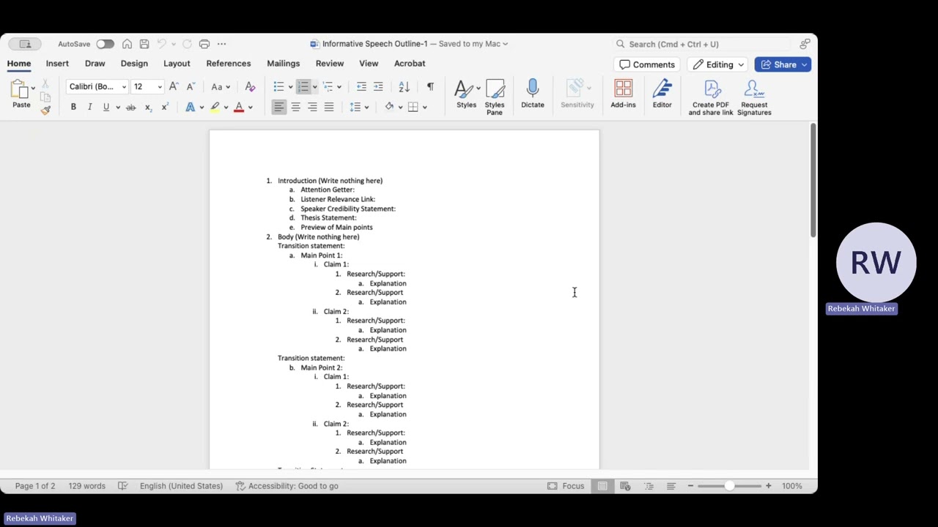Expand the bullets list style arrow
Viewport: 938px width, 527px height.
(290, 87)
